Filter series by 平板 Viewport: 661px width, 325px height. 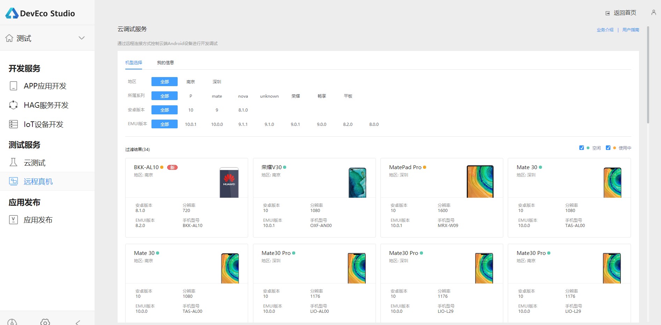348,96
